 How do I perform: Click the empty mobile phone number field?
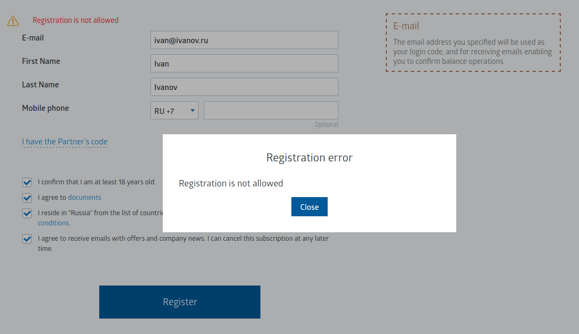pos(271,110)
